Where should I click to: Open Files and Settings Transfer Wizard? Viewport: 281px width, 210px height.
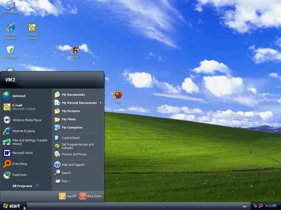(26, 142)
